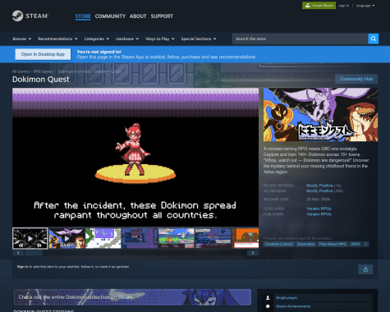
Task: Click the RPG Games breadcrumb
Action: coord(44,71)
